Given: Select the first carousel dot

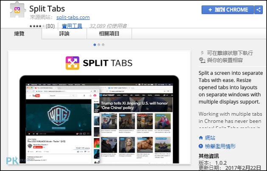Looking at the screenshot, I should tap(95, 45).
